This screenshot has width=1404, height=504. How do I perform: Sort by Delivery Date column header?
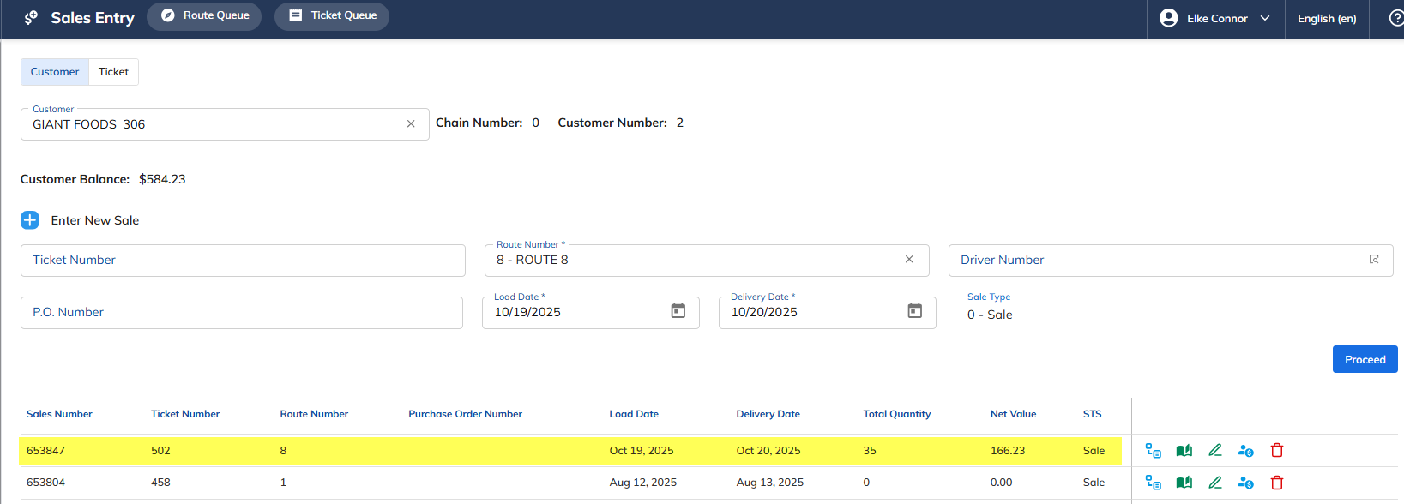(768, 414)
